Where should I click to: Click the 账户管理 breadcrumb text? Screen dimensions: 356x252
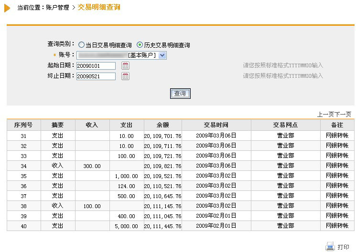(x=57, y=8)
